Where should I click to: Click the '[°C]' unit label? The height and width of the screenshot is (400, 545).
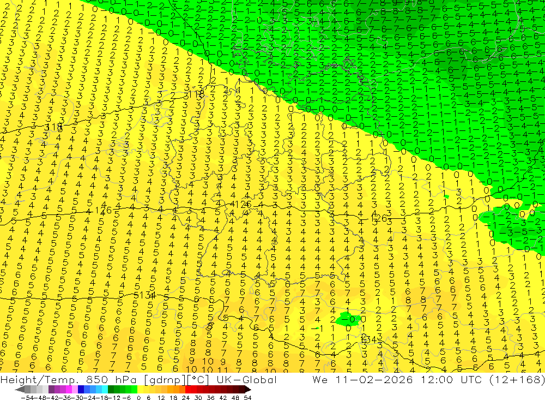[x=198, y=379]
